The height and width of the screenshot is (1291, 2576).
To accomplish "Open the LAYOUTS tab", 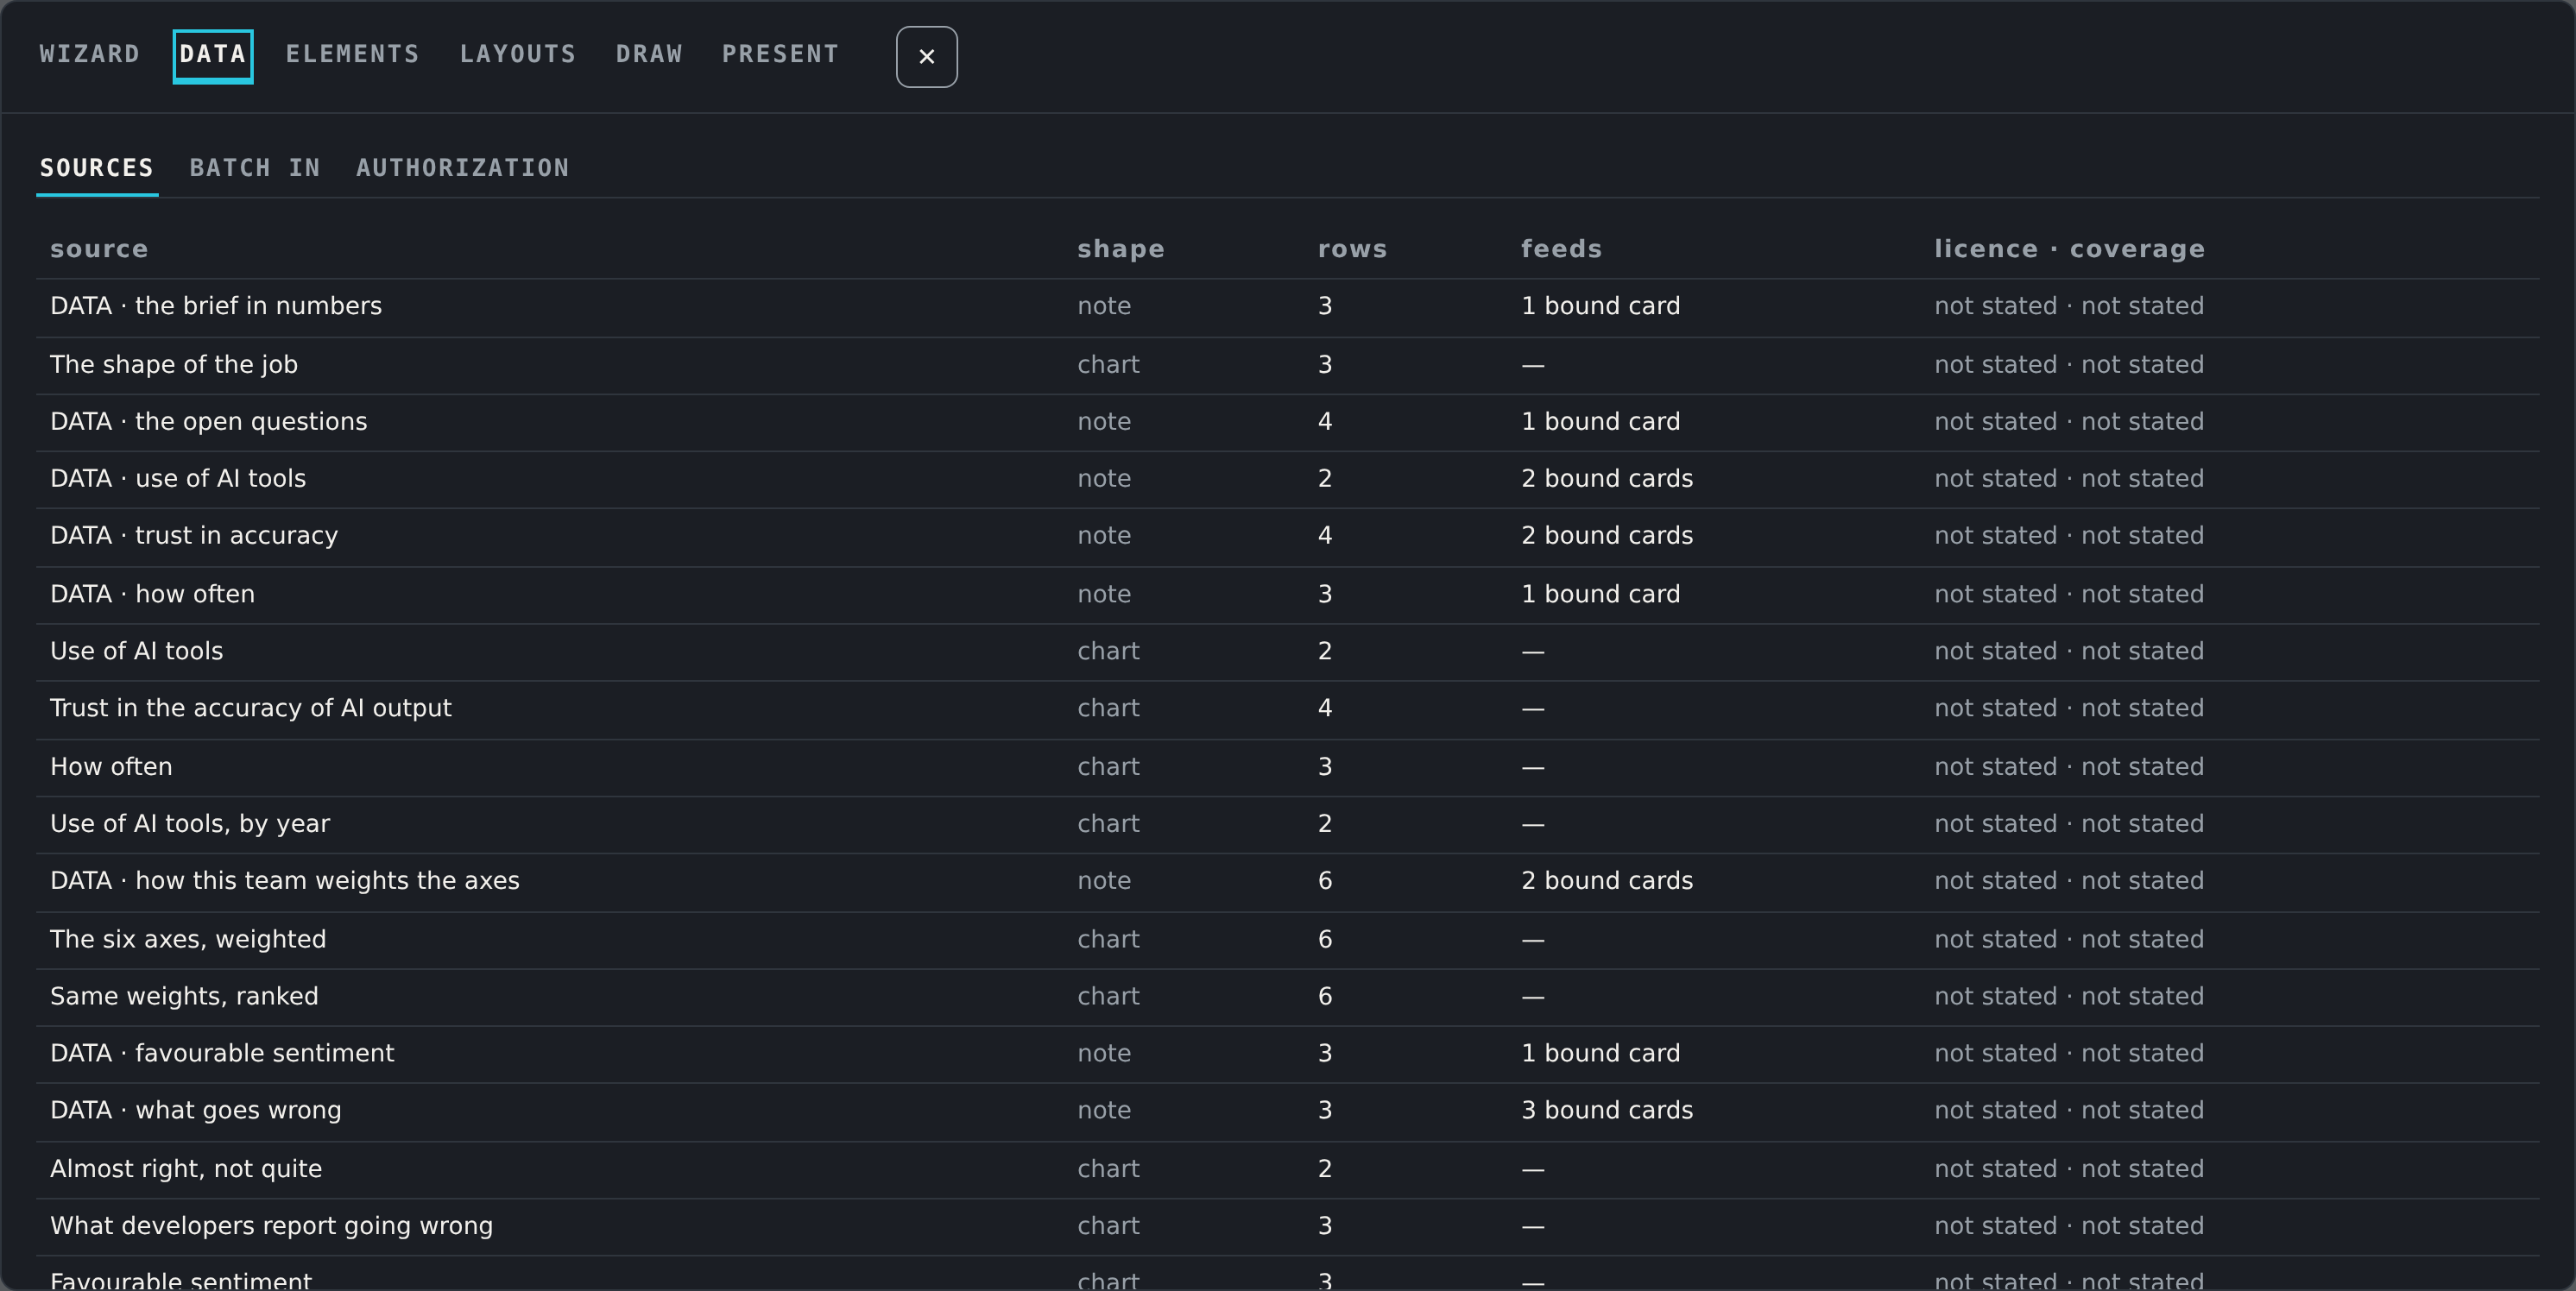I will pyautogui.click(x=517, y=54).
